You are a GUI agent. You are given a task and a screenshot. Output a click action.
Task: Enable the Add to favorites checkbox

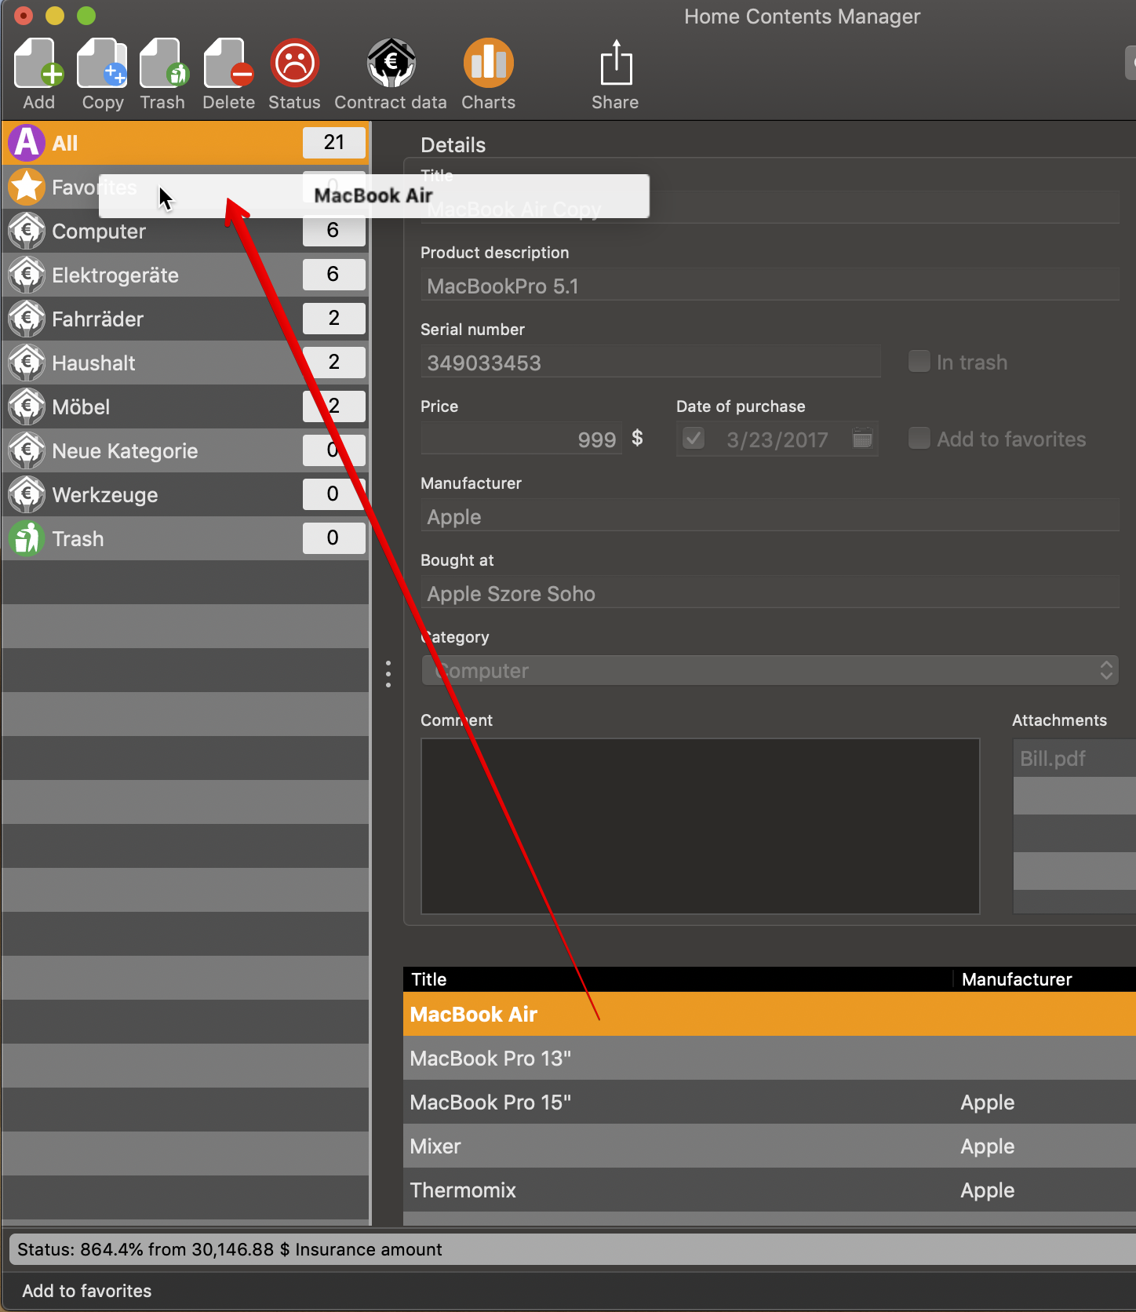point(919,438)
